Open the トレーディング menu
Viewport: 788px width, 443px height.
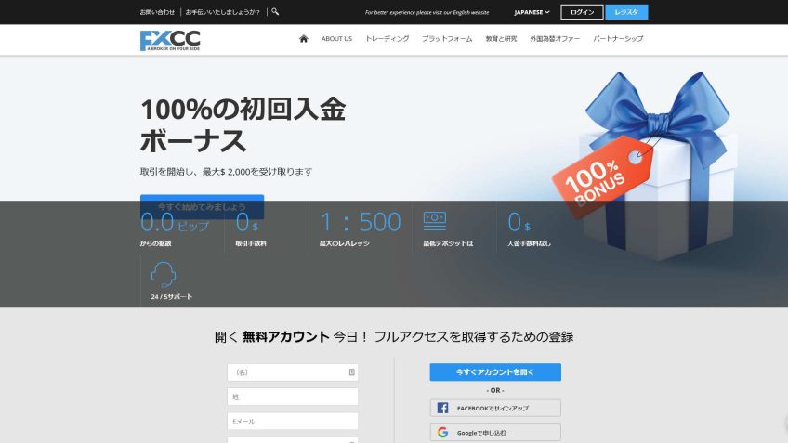387,39
